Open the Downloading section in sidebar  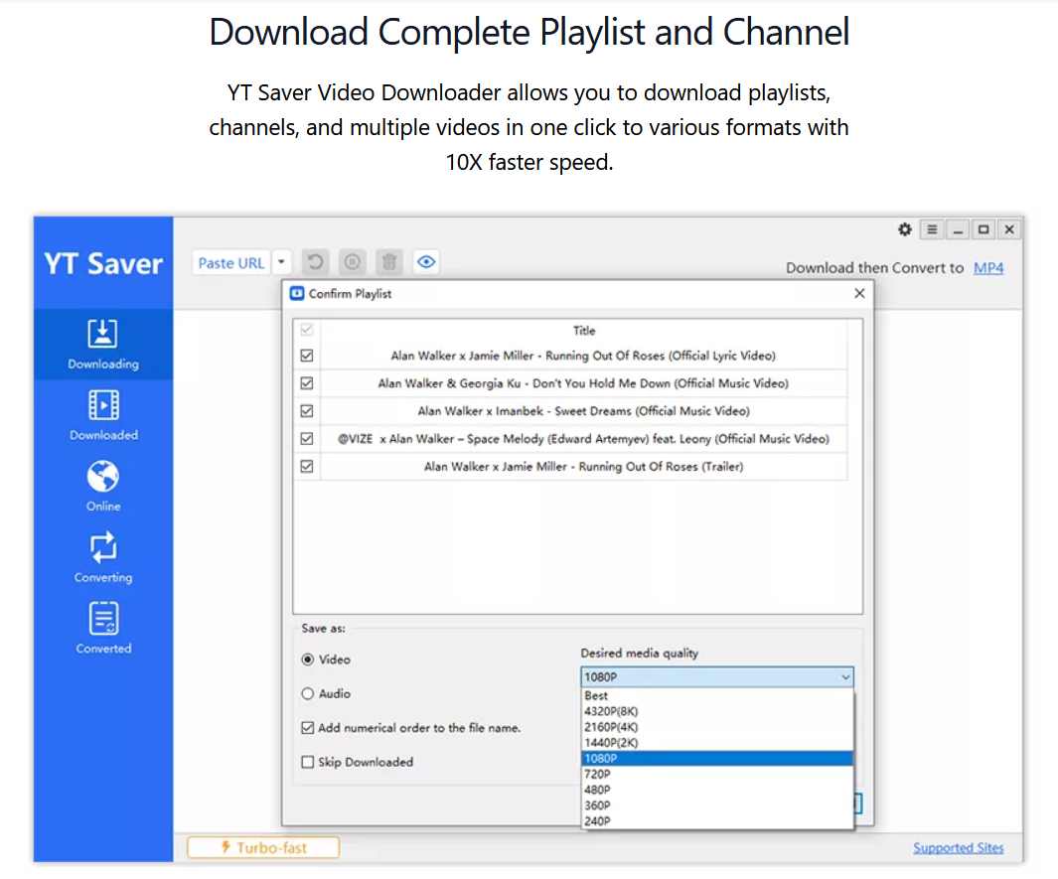(x=103, y=344)
